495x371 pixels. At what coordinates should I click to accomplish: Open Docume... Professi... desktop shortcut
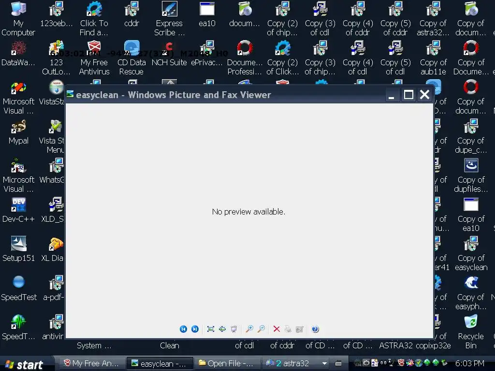[x=245, y=58]
